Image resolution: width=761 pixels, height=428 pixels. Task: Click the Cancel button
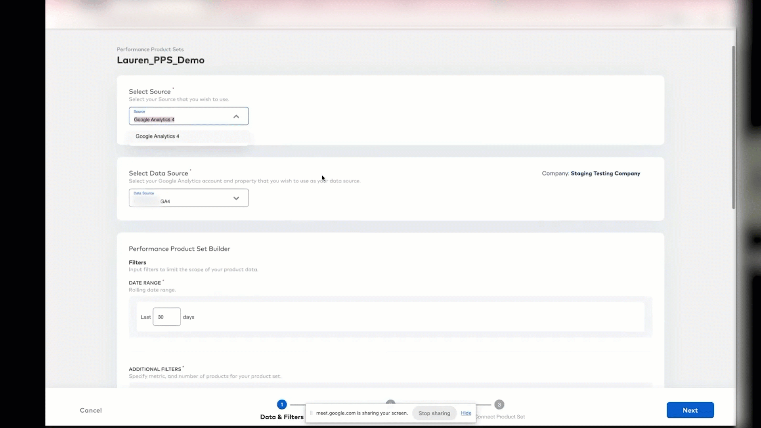pyautogui.click(x=91, y=410)
